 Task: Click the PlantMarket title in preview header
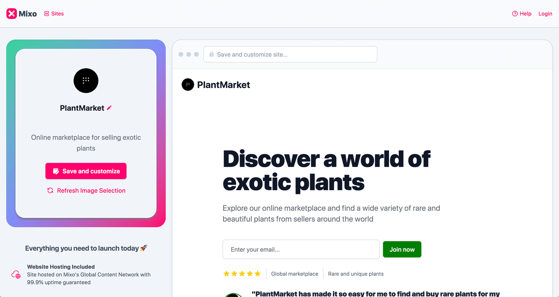click(x=224, y=85)
